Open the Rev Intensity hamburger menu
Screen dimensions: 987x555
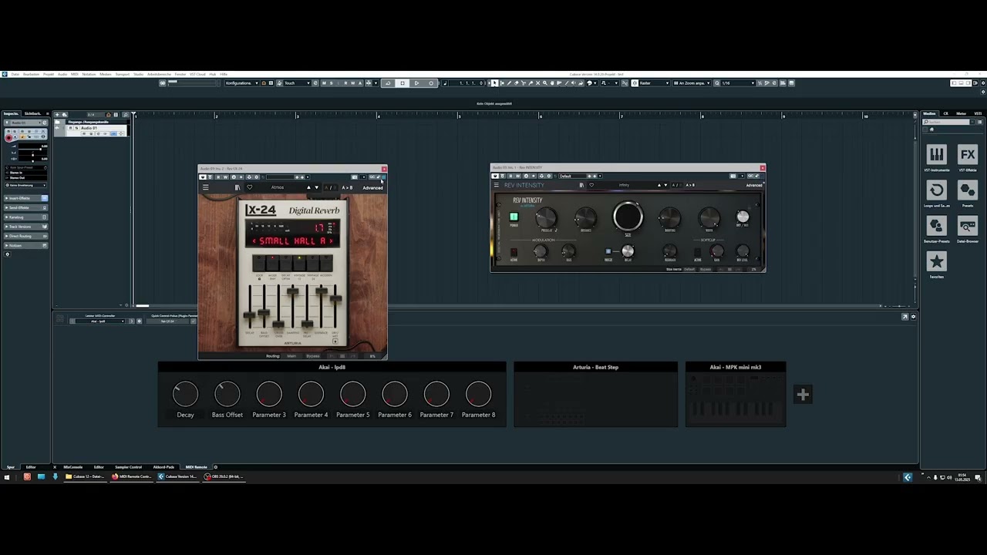[497, 185]
